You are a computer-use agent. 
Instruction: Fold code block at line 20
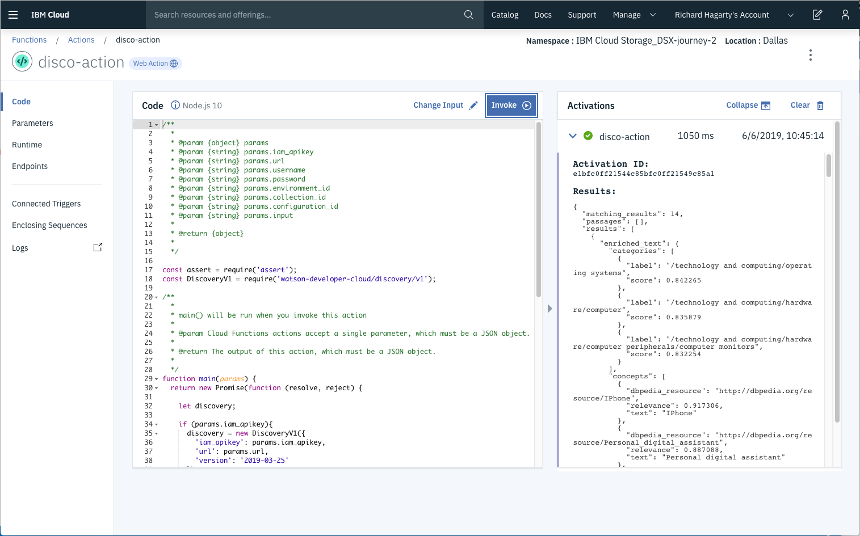[157, 297]
